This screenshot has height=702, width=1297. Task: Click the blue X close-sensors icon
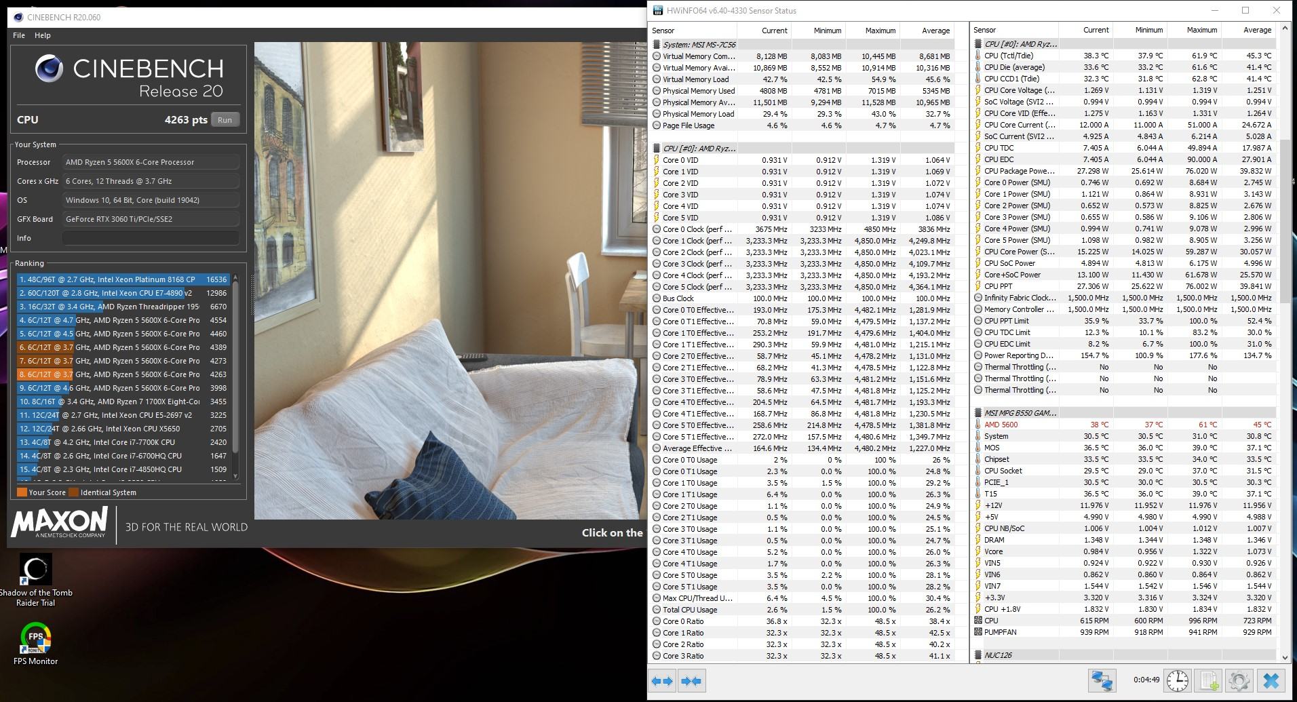click(1271, 680)
